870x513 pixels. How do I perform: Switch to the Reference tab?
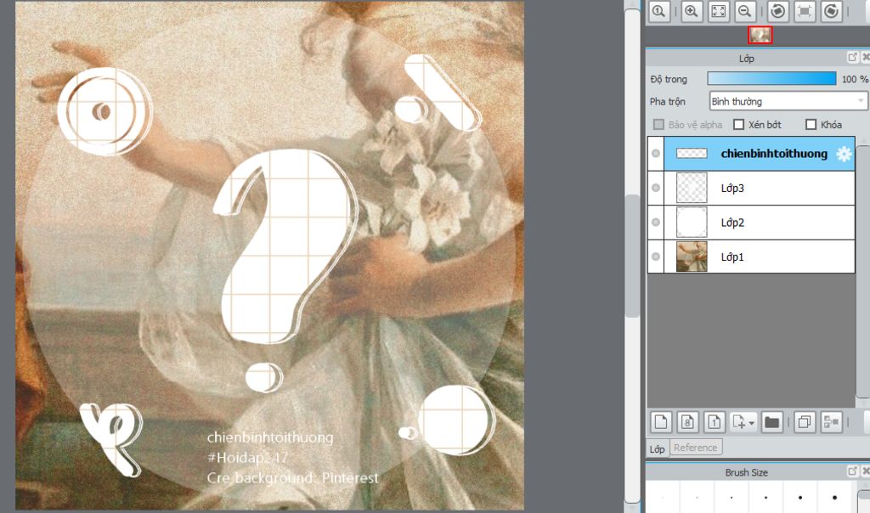pyautogui.click(x=695, y=448)
